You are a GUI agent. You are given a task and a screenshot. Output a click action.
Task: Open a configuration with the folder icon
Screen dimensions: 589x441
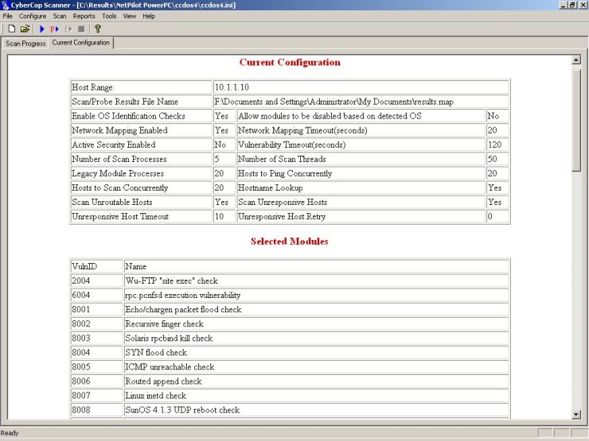coord(25,29)
